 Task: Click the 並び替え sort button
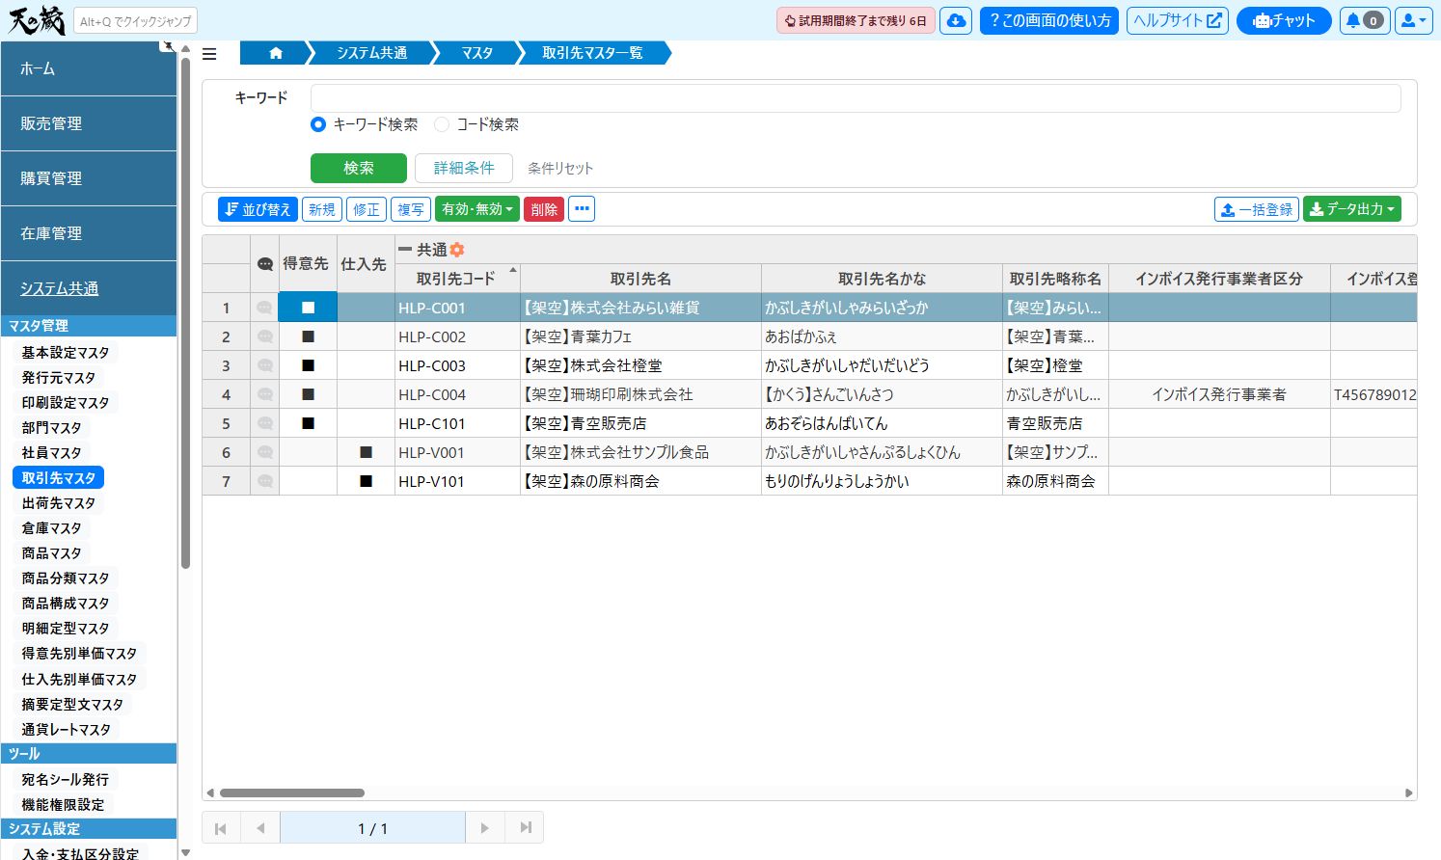pos(258,208)
